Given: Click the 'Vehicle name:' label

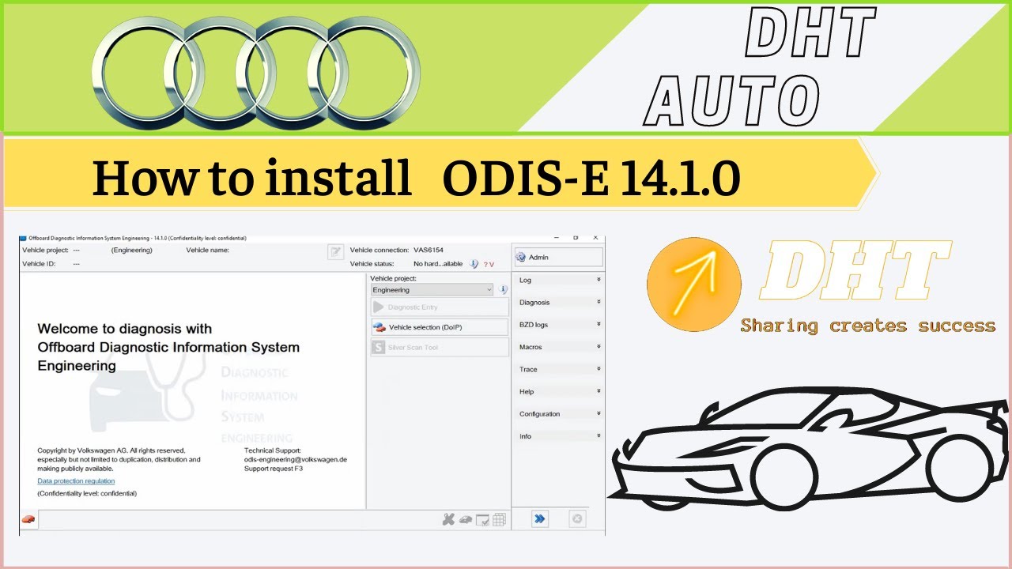Looking at the screenshot, I should tap(207, 250).
